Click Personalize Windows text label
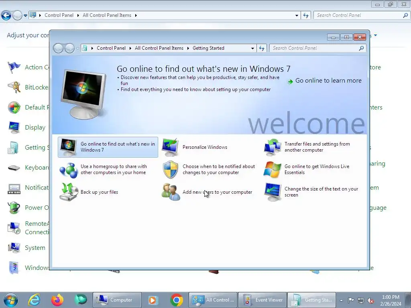Screen dimensions: 411x308 pos(205,147)
